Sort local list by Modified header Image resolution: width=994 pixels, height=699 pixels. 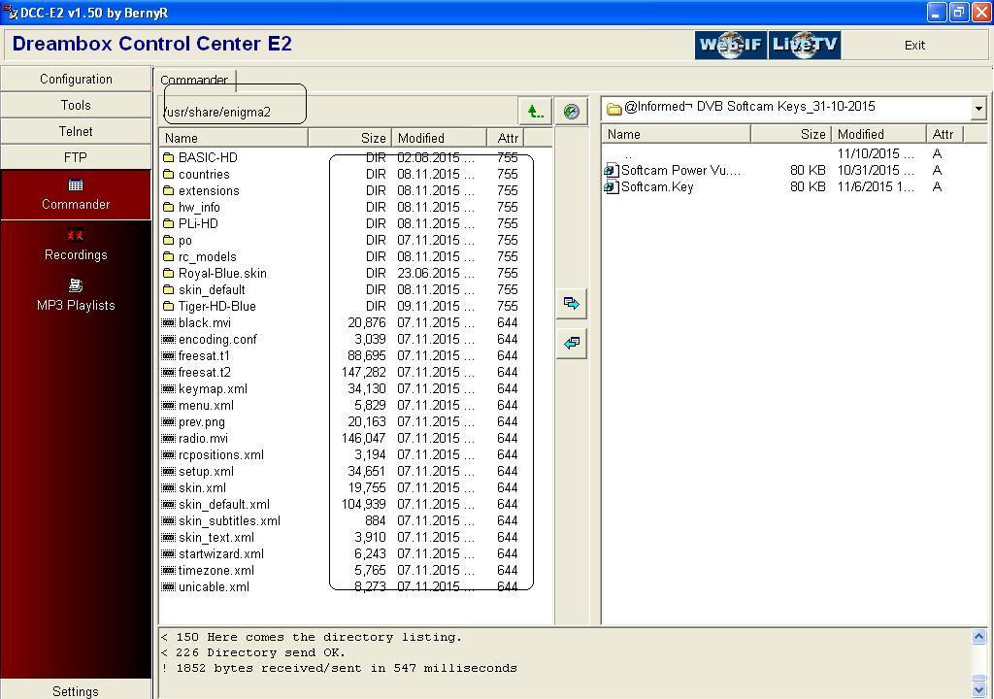(878, 134)
